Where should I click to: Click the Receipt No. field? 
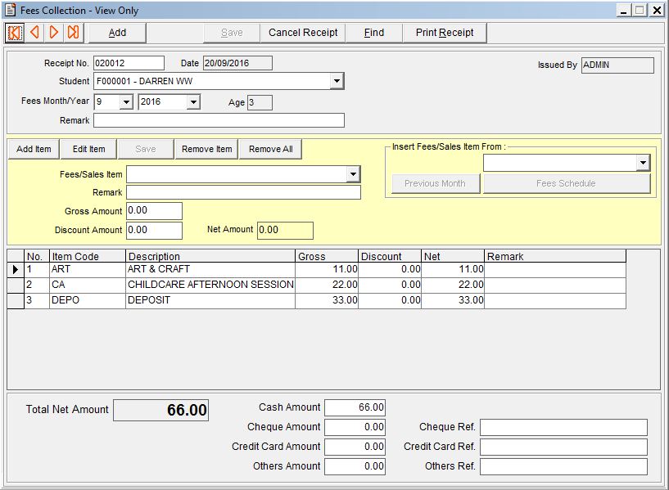[129, 63]
